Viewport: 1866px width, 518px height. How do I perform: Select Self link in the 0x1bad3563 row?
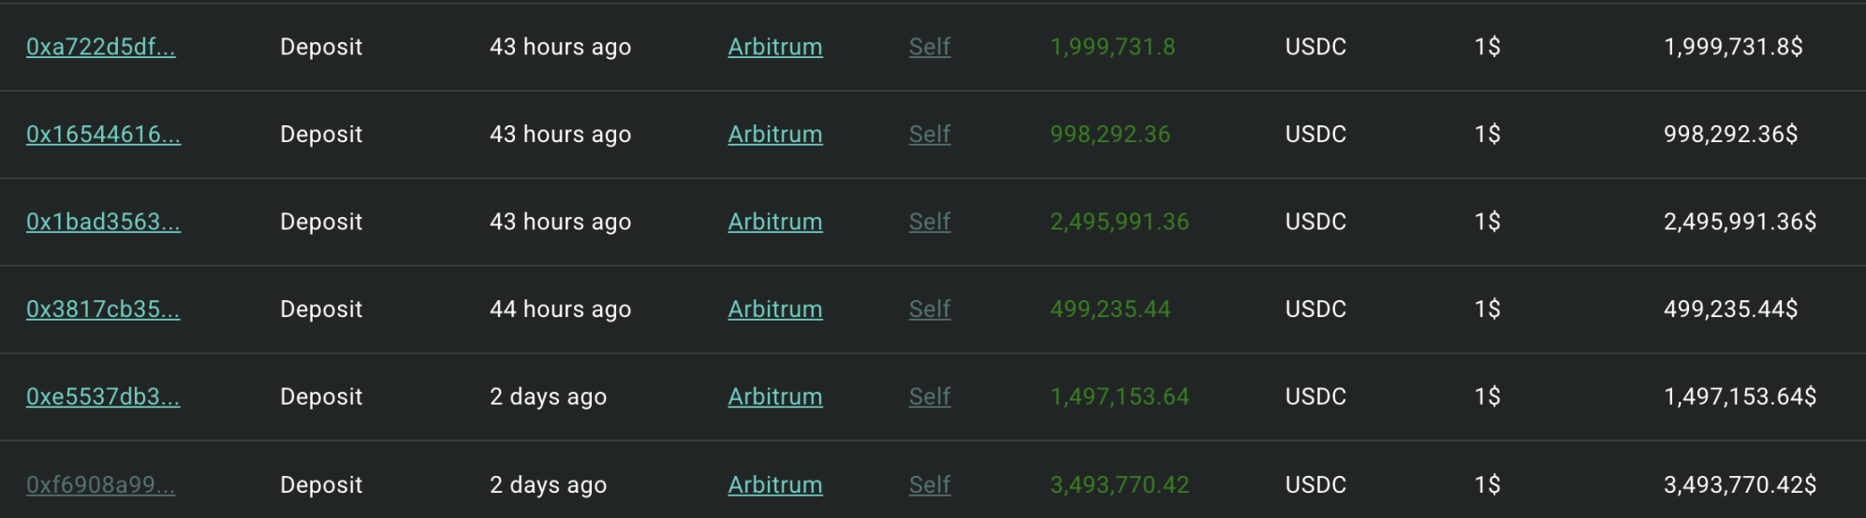tap(930, 222)
